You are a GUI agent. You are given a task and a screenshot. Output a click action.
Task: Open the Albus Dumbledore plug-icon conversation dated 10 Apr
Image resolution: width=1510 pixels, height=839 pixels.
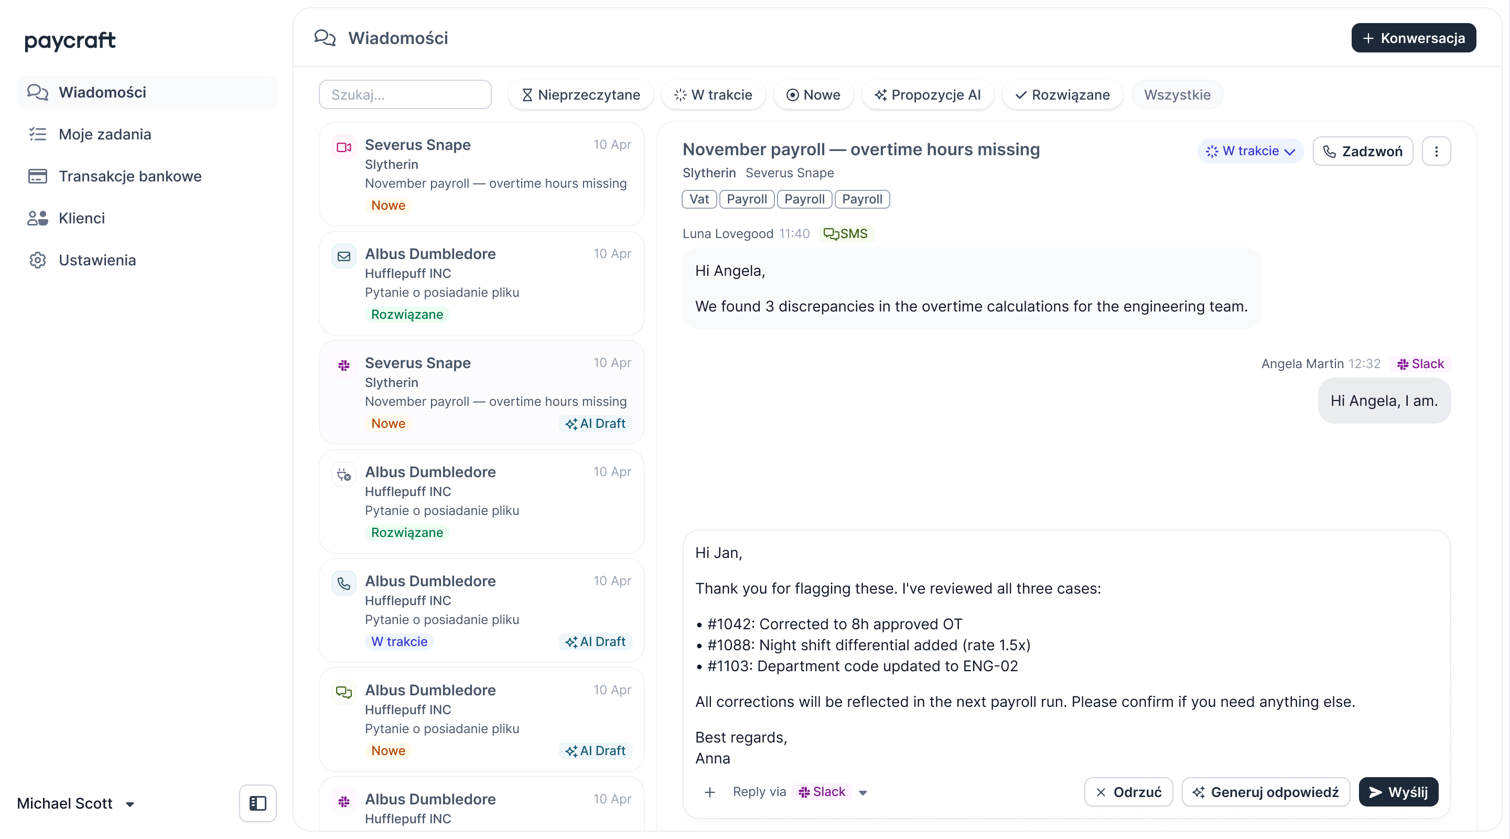coord(481,501)
